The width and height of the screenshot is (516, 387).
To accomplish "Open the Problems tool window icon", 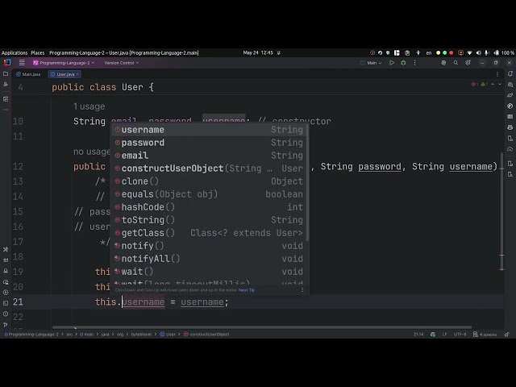I will (x=6, y=314).
